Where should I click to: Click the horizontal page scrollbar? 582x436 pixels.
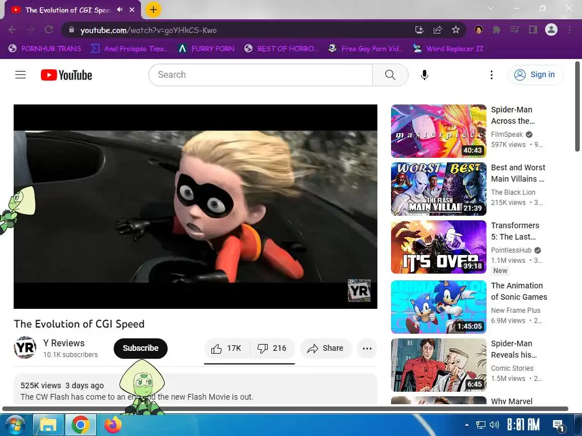pyautogui.click(x=285, y=409)
